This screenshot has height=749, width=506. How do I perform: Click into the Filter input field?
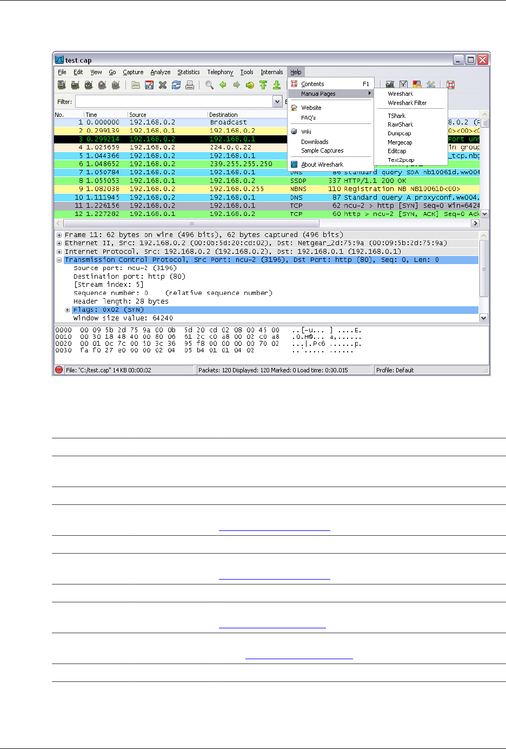coord(174,102)
